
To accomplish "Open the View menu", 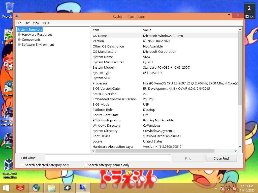I will pyautogui.click(x=36, y=23).
